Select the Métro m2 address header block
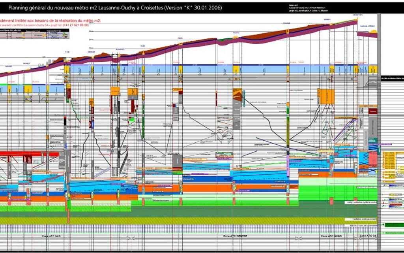Image resolution: width=404 pixels, height=253 pixels. (x=309, y=8)
